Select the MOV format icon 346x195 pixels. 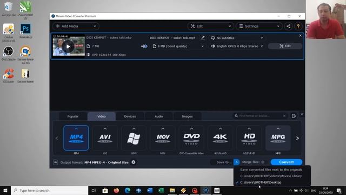click(163, 138)
